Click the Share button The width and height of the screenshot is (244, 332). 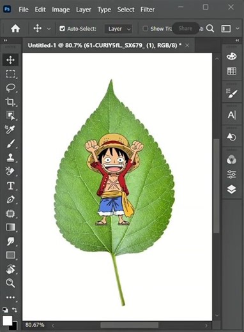185,28
